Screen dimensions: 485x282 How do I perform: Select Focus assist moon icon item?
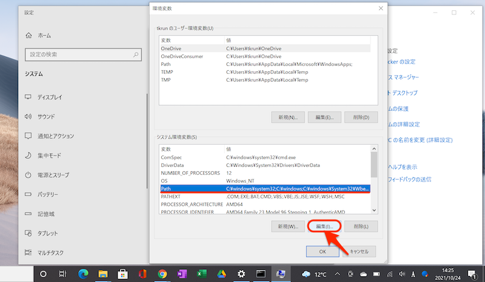[x=28, y=156]
